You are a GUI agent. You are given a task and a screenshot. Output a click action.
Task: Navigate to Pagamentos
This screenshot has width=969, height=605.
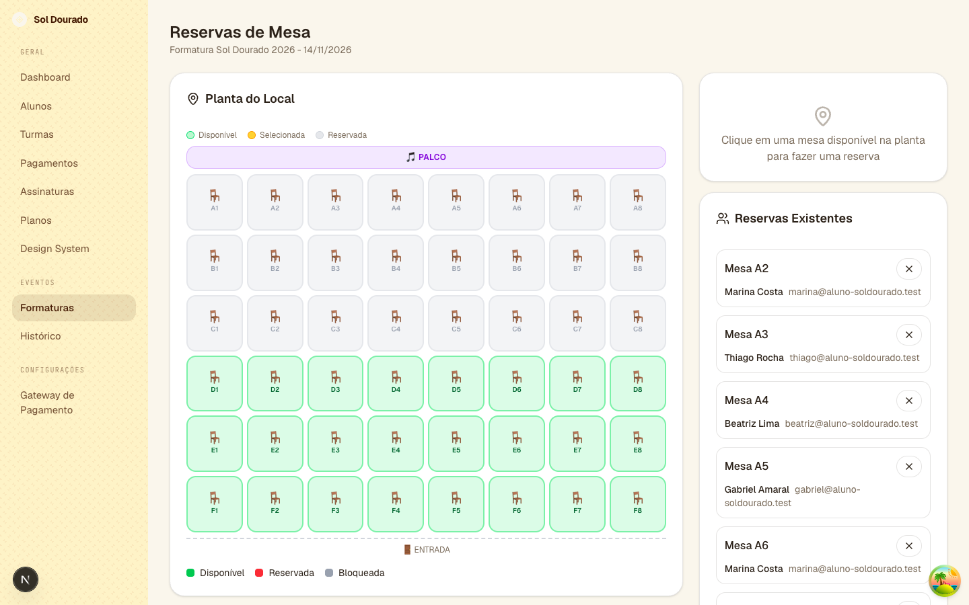74,163
